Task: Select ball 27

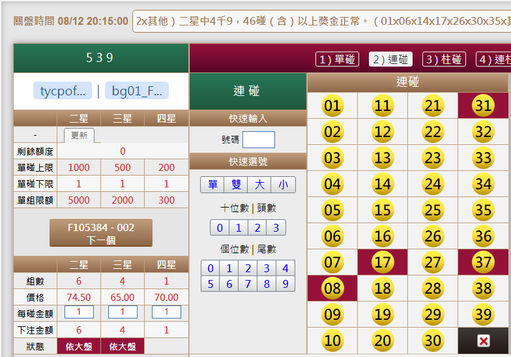Action: point(433,262)
